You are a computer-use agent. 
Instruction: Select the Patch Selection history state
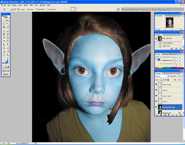point(167,43)
